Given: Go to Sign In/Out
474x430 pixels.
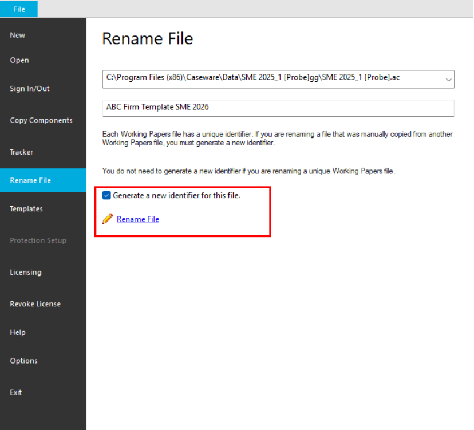Looking at the screenshot, I should coord(30,89).
